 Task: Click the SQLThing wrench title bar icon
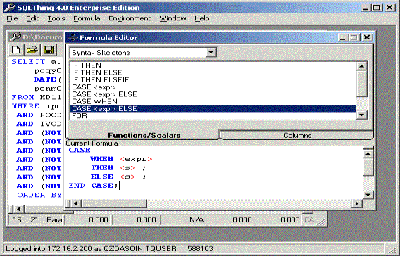click(x=9, y=8)
